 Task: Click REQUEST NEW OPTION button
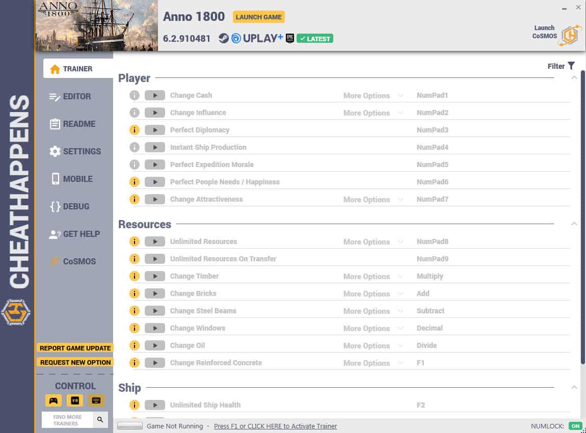(x=75, y=362)
